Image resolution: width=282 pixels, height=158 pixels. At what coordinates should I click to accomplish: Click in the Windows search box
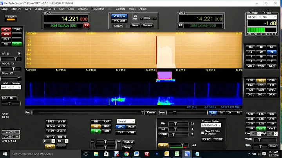[x=45, y=154]
